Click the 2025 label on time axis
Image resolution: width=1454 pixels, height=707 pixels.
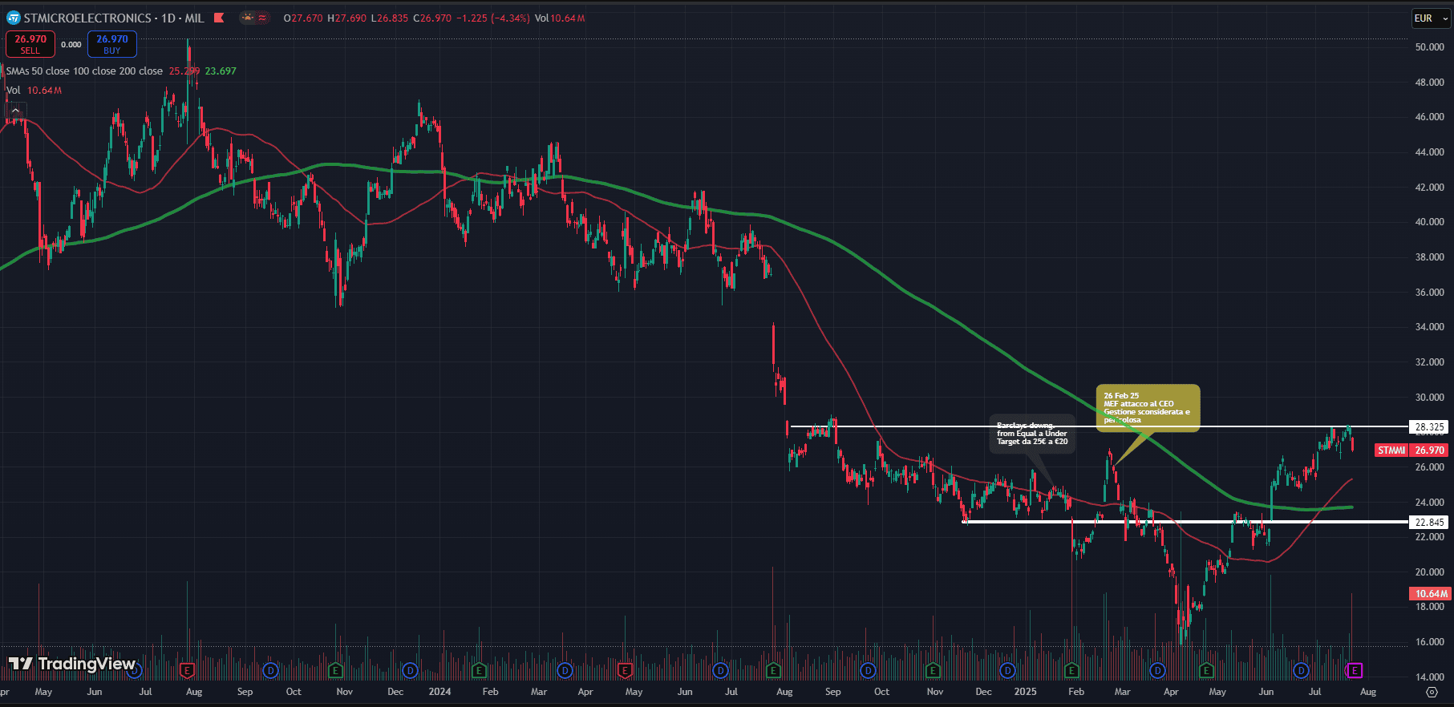[x=1025, y=692]
